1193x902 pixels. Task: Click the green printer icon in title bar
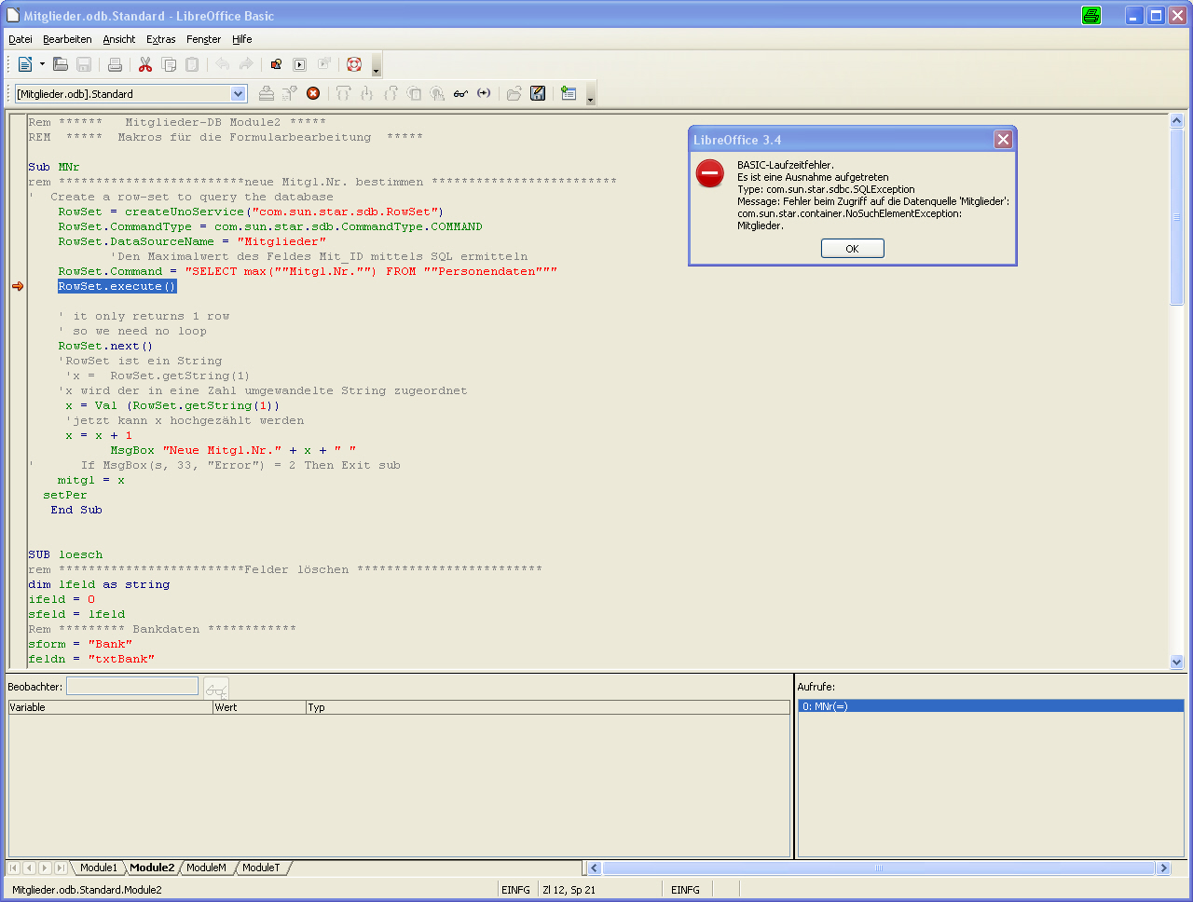tap(1091, 15)
